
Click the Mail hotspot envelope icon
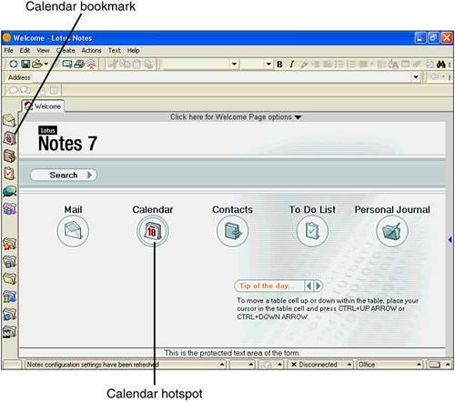point(73,231)
